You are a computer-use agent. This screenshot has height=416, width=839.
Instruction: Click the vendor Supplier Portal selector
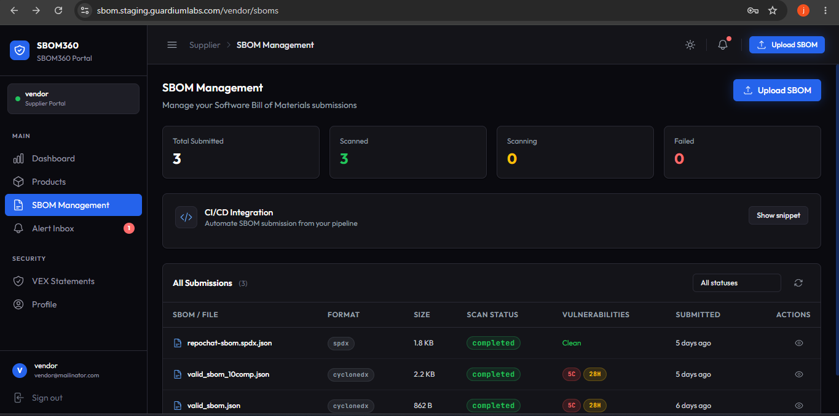pyautogui.click(x=73, y=99)
